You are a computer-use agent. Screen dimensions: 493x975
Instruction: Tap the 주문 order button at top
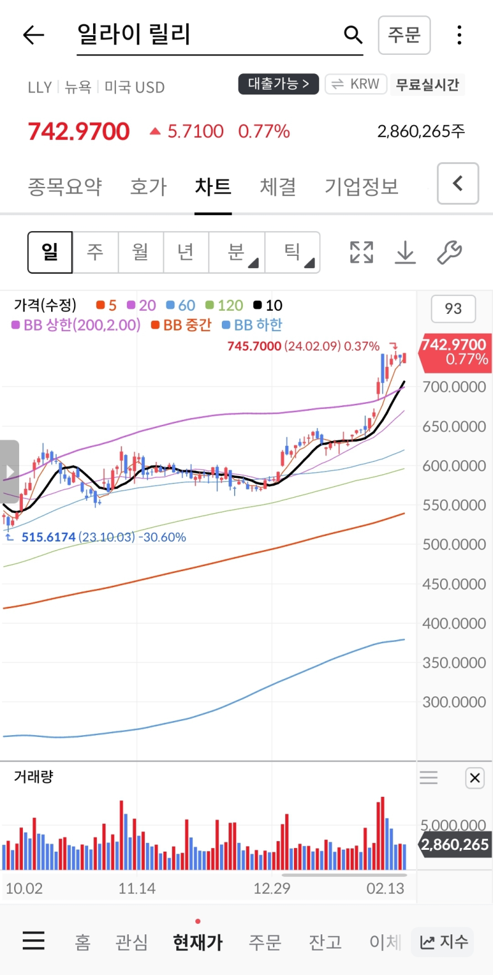(x=404, y=35)
